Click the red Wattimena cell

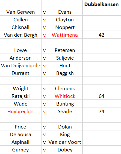65,35
